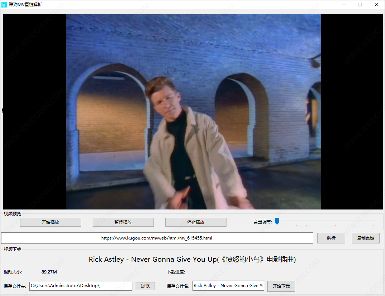Parse the link with 解析 button
The width and height of the screenshot is (385, 296).
click(331, 238)
